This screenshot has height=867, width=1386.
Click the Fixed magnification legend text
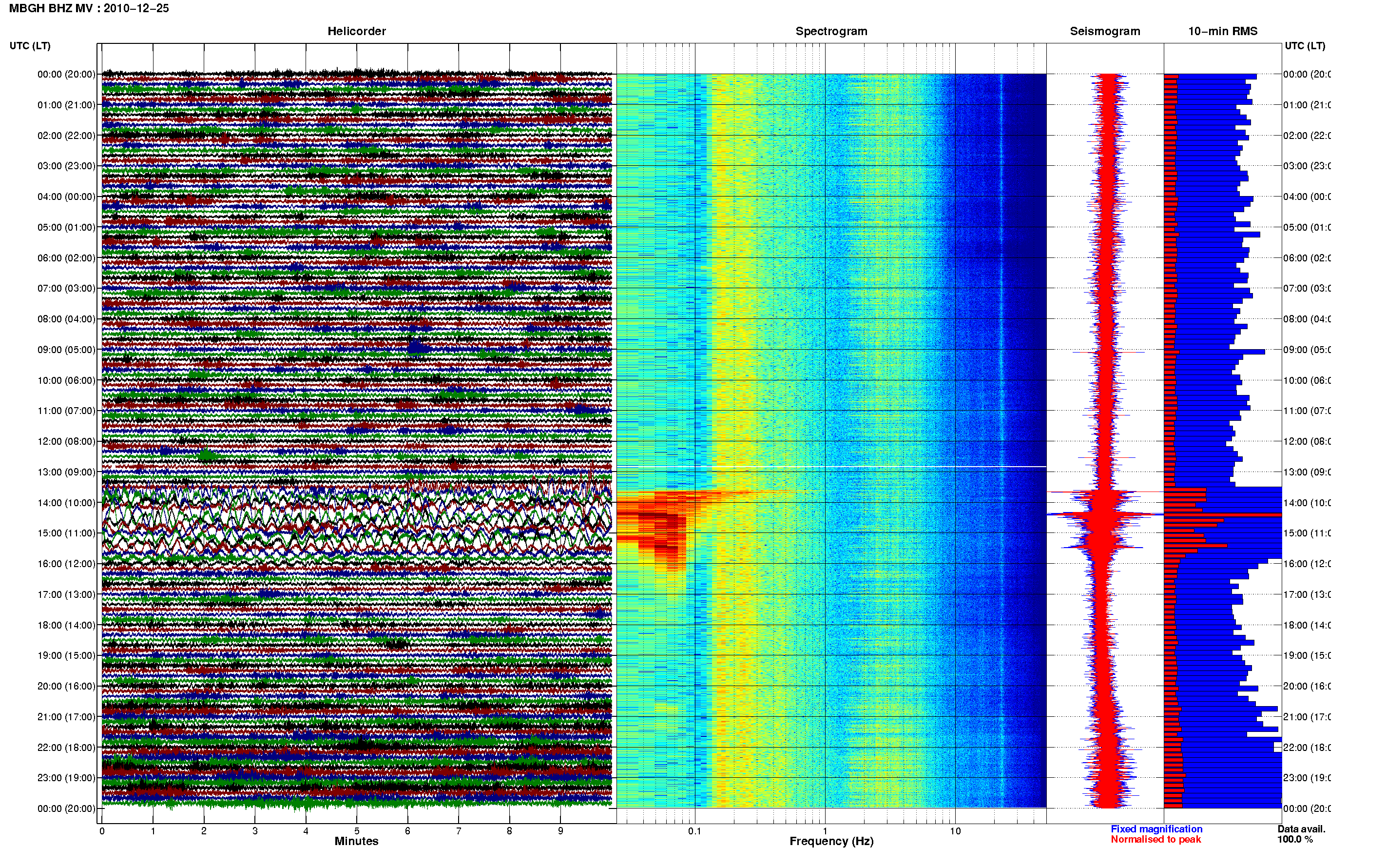(1156, 829)
